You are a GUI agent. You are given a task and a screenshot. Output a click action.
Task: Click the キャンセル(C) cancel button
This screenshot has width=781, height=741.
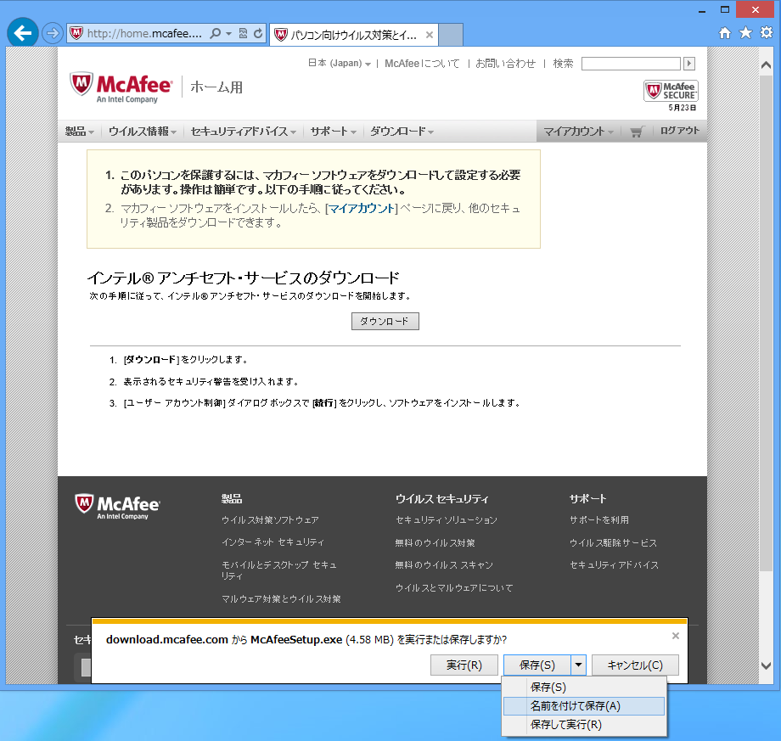click(635, 665)
